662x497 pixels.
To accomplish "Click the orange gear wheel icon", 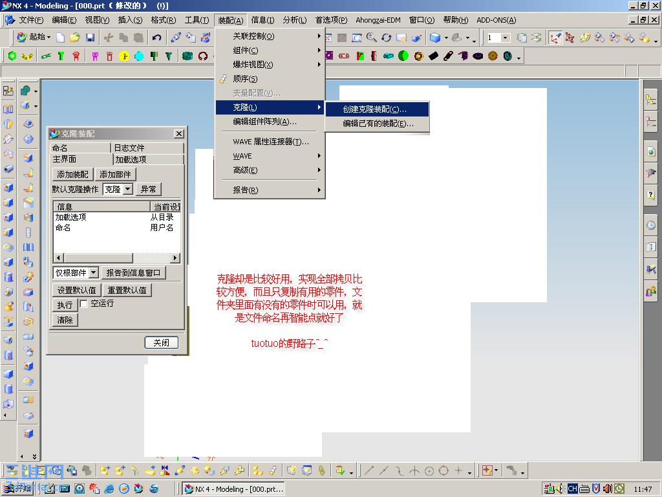I will [x=493, y=56].
